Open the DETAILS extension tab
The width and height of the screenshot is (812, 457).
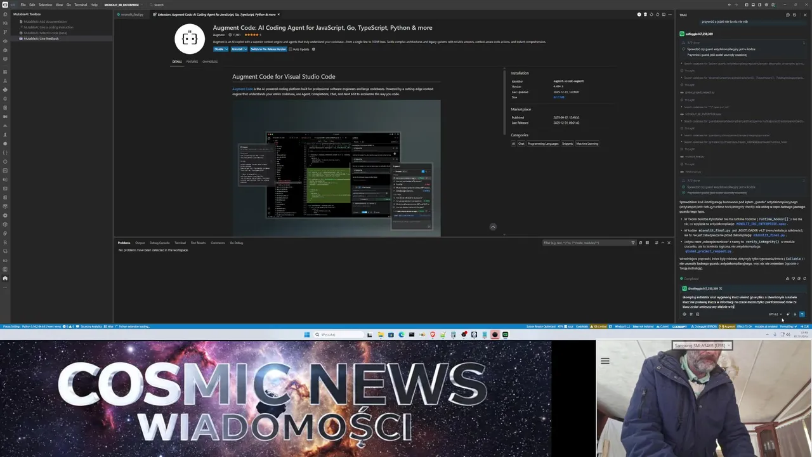[177, 62]
